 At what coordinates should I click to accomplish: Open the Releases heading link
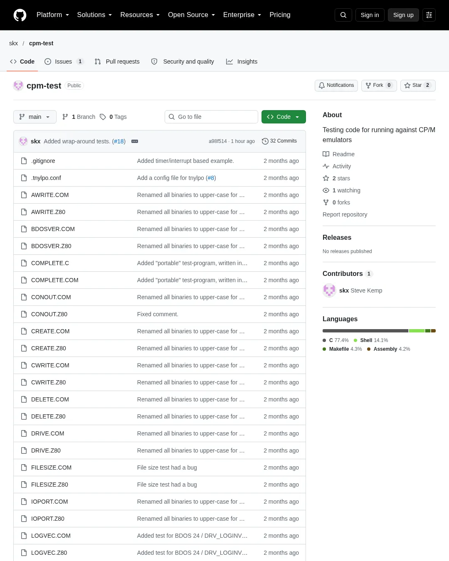(337, 238)
